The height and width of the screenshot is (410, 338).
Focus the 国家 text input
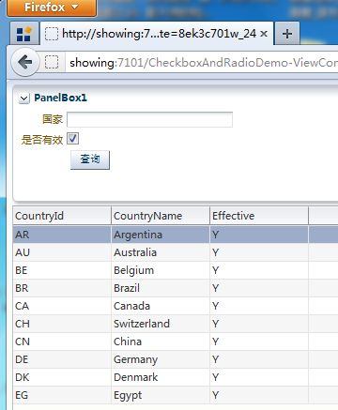coord(149,119)
